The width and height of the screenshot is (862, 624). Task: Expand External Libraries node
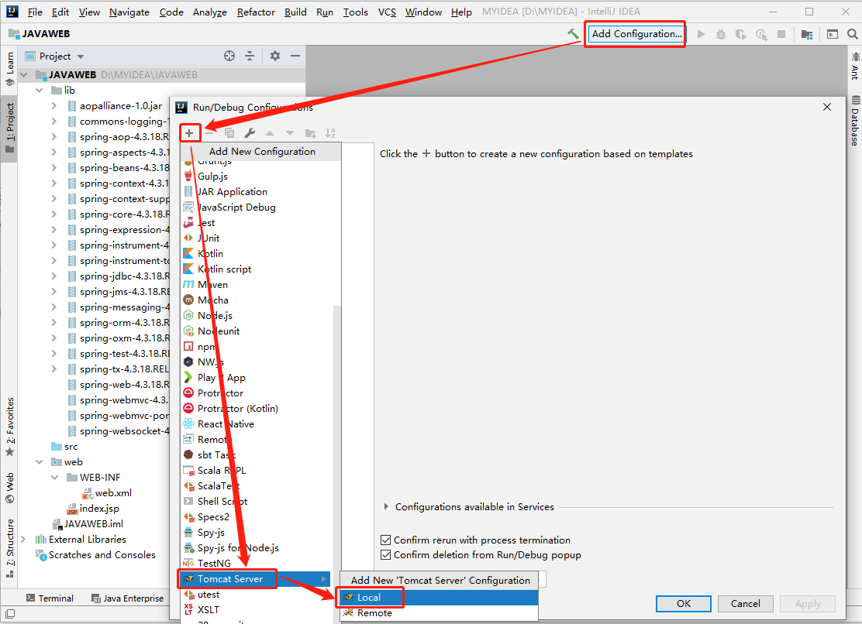[23, 540]
